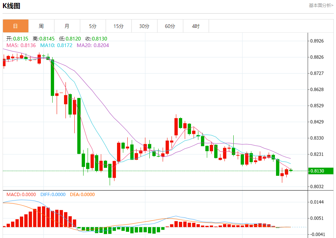Click the 0.8429 price axis label
This screenshot has height=238, width=336.
coord(317,122)
